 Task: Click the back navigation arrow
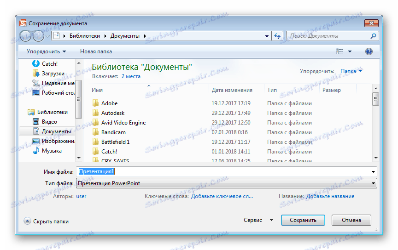[26, 36]
